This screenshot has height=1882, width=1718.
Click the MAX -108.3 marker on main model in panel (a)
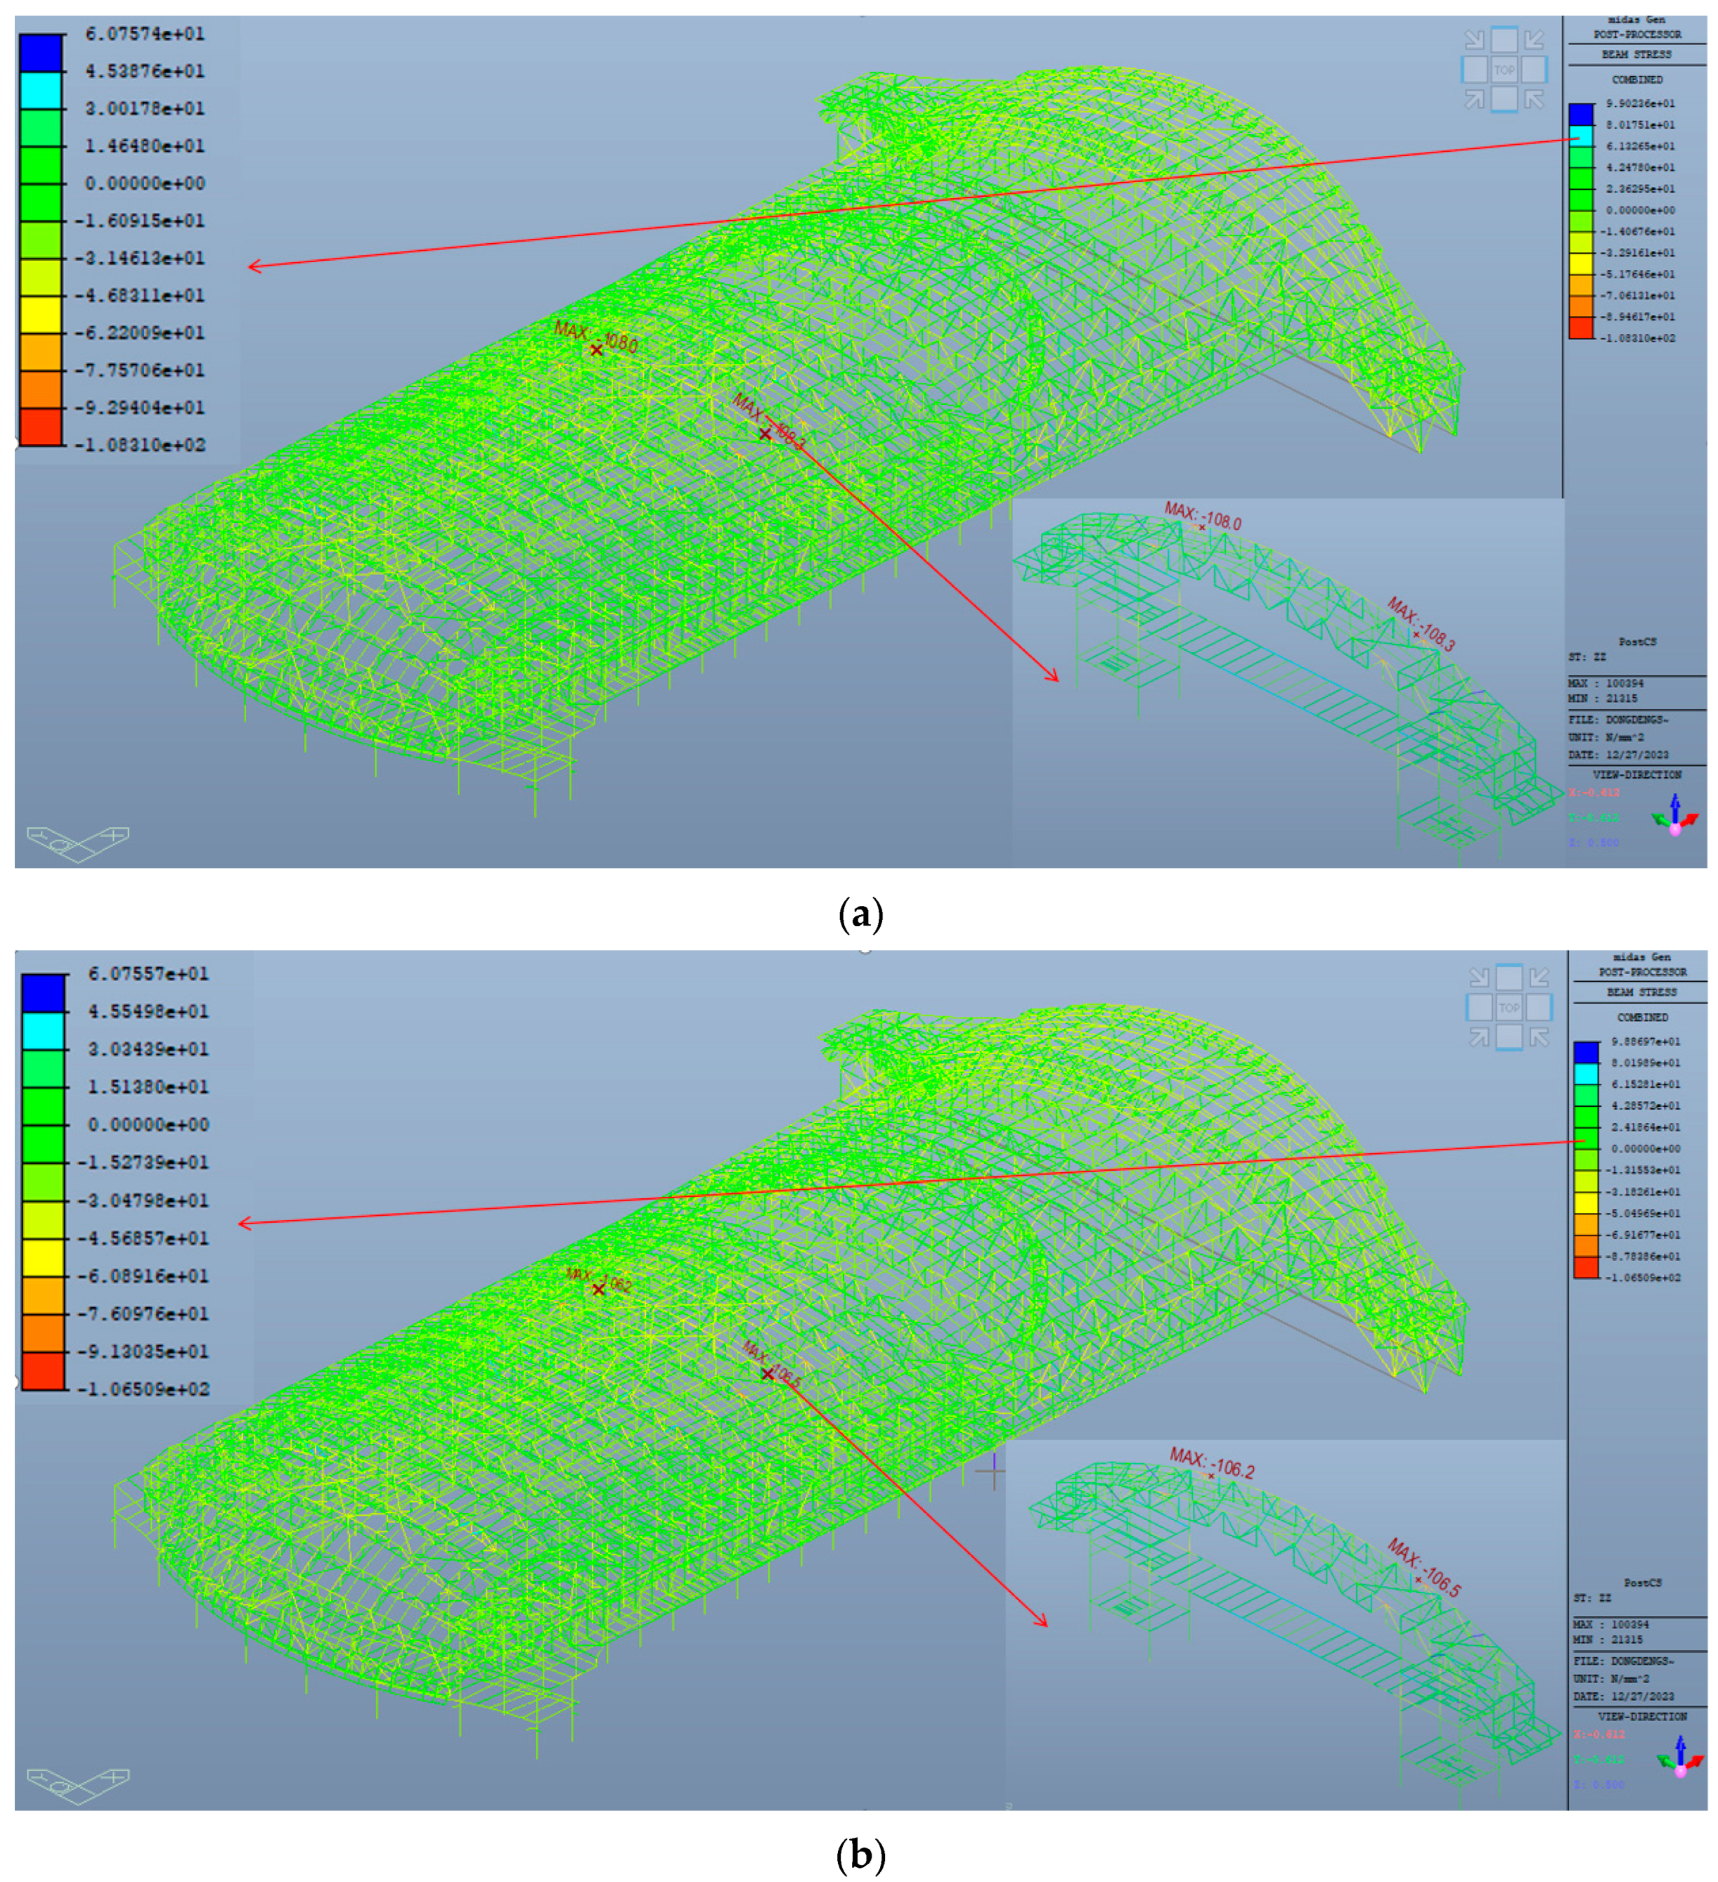(x=765, y=434)
